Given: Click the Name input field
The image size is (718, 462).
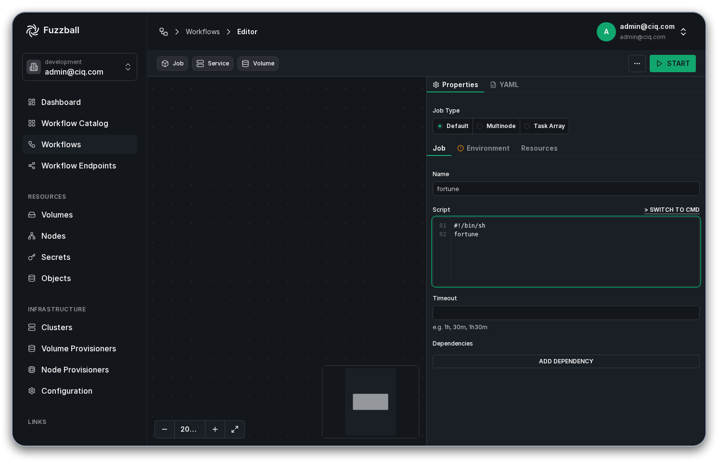Looking at the screenshot, I should tap(566, 189).
